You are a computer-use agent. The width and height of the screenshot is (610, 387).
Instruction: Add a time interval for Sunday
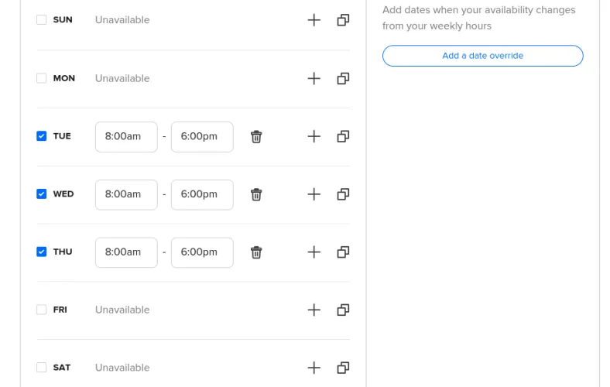click(314, 20)
